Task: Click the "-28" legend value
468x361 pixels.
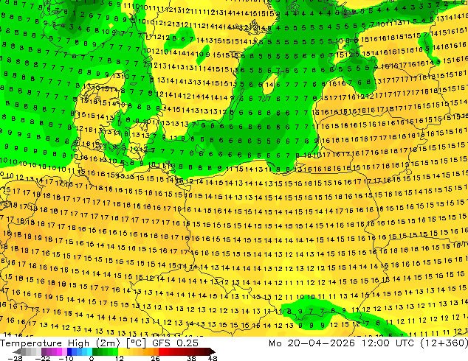Action: pos(15,358)
